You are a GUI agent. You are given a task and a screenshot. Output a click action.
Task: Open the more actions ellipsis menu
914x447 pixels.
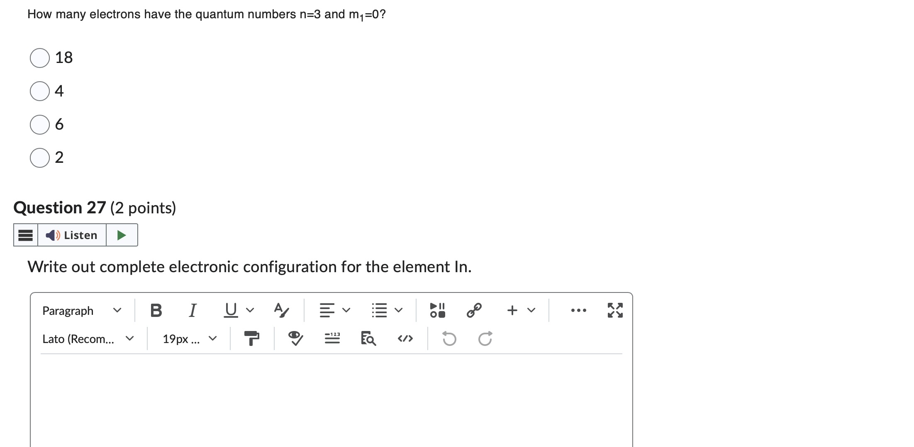[578, 310]
